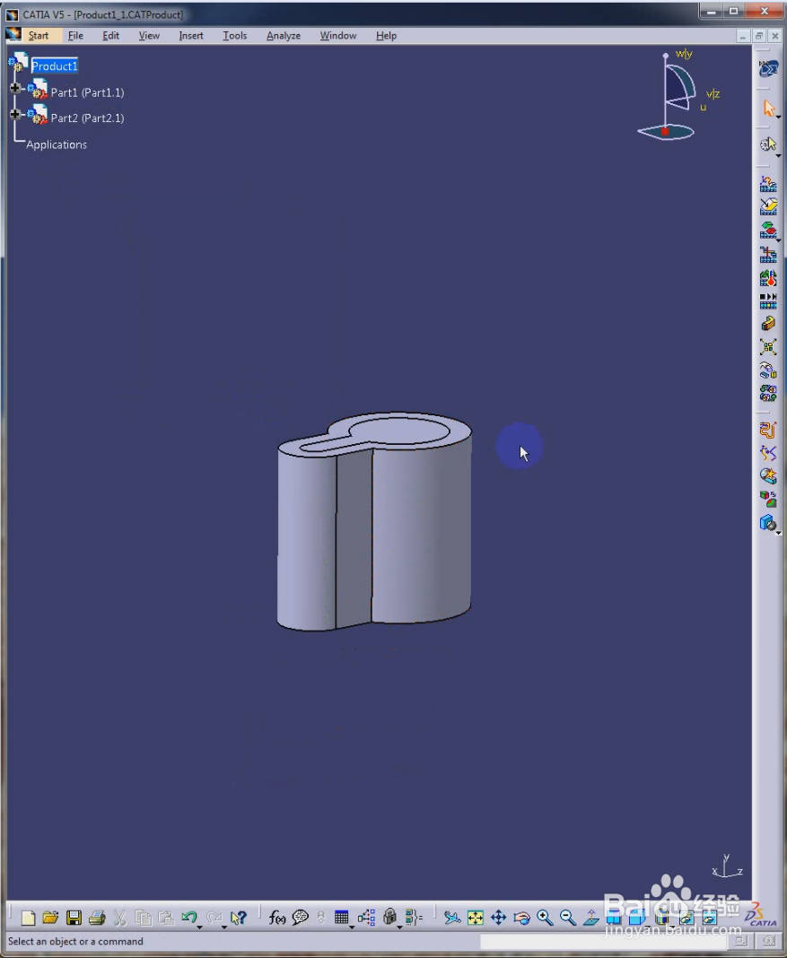Click the green cyclic arrows swap icon
The image size is (787, 958).
[x=768, y=392]
